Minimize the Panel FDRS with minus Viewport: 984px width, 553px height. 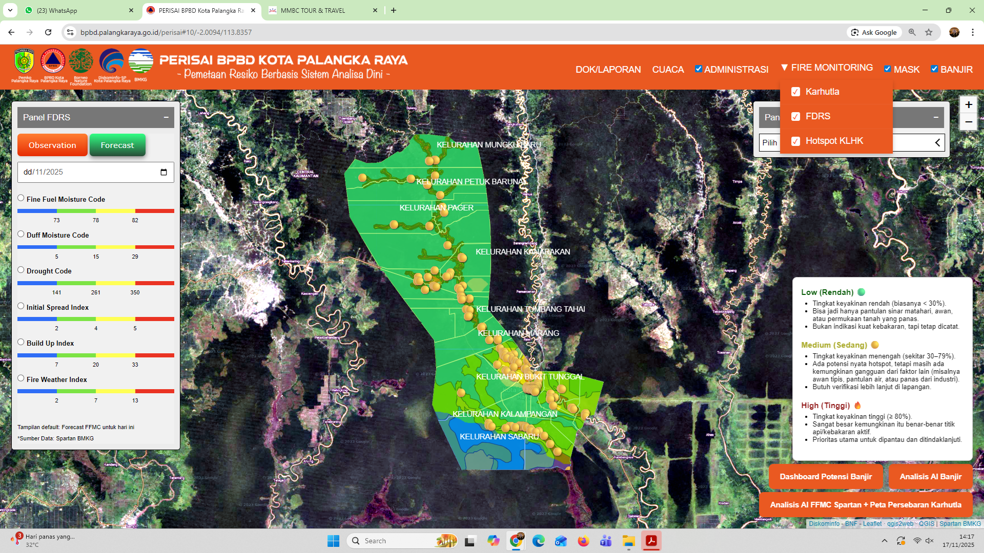tap(166, 117)
